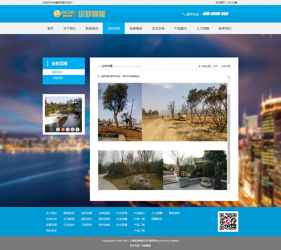Select 工程养护 in the sidebar menu
The width and height of the screenshot is (281, 250).
pos(57,78)
